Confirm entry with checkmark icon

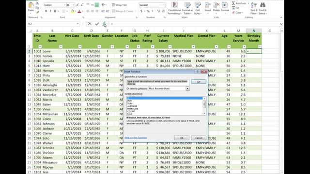[x=97, y=24]
